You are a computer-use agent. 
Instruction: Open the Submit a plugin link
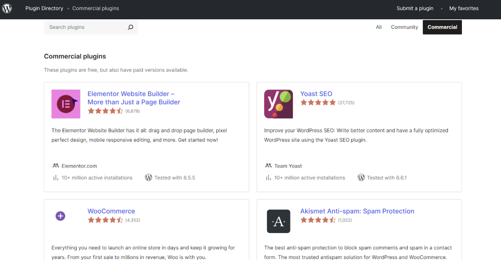point(415,8)
